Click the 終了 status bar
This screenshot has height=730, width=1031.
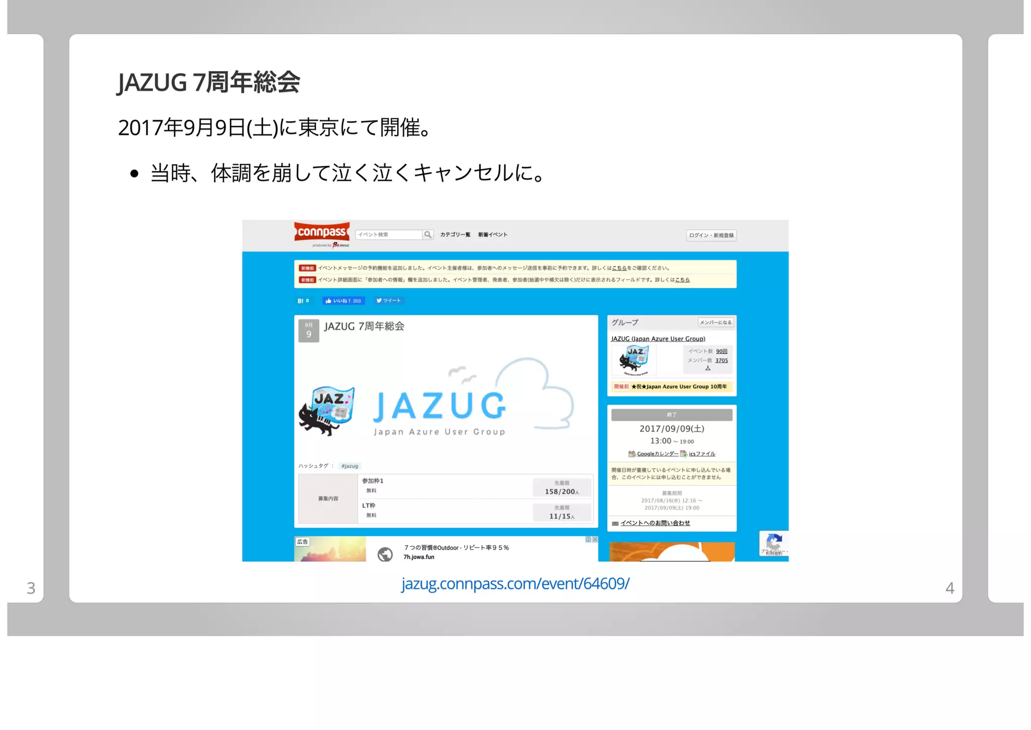pos(672,415)
